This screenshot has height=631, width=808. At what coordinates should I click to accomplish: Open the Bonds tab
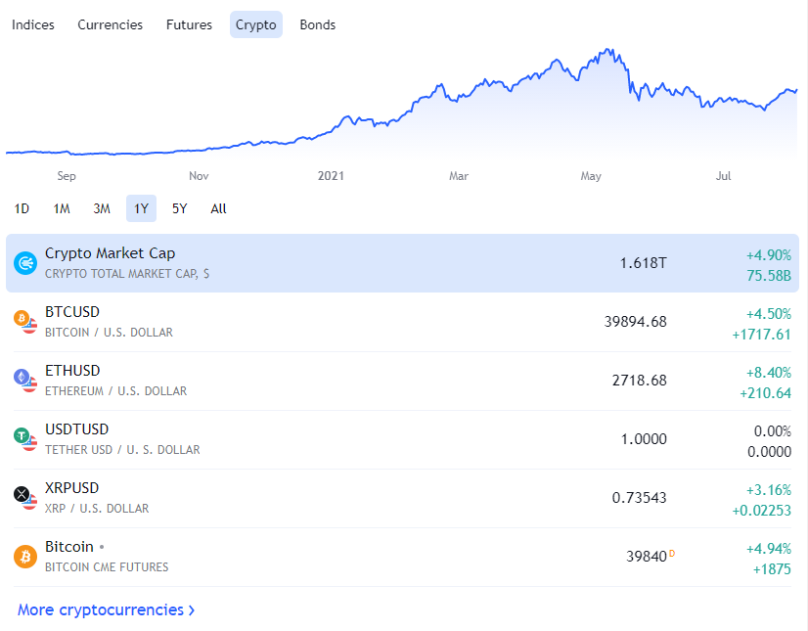point(317,24)
